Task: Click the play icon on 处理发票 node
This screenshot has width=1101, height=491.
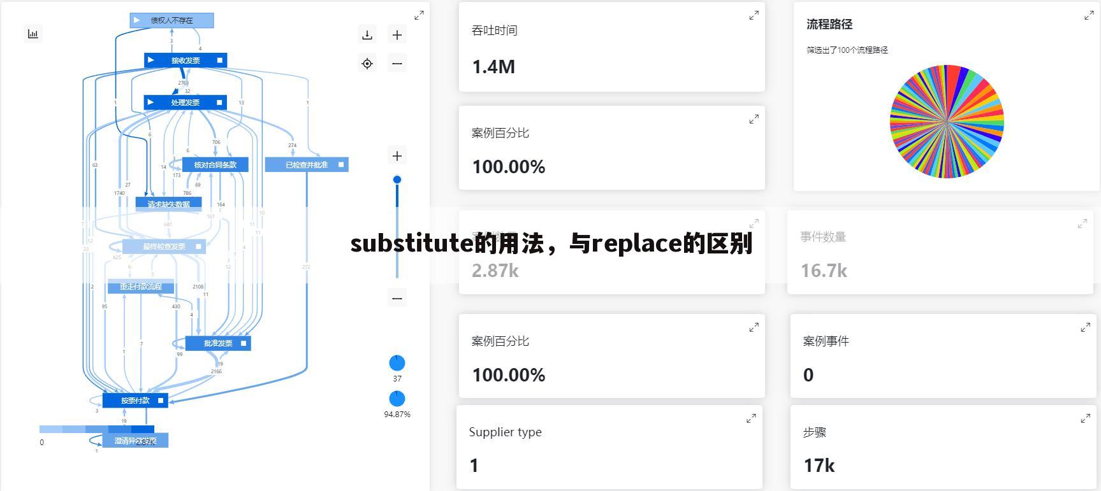Action: (151, 102)
